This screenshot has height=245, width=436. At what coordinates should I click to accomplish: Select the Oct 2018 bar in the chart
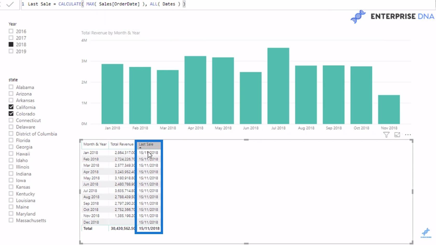tap(361, 95)
